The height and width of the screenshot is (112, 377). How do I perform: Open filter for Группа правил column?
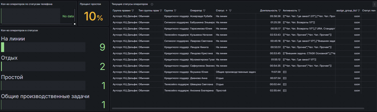[133, 11]
